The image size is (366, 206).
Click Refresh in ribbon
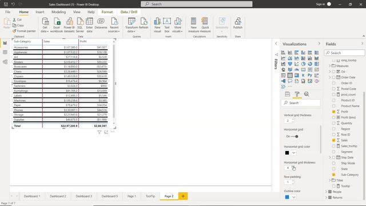point(144,23)
